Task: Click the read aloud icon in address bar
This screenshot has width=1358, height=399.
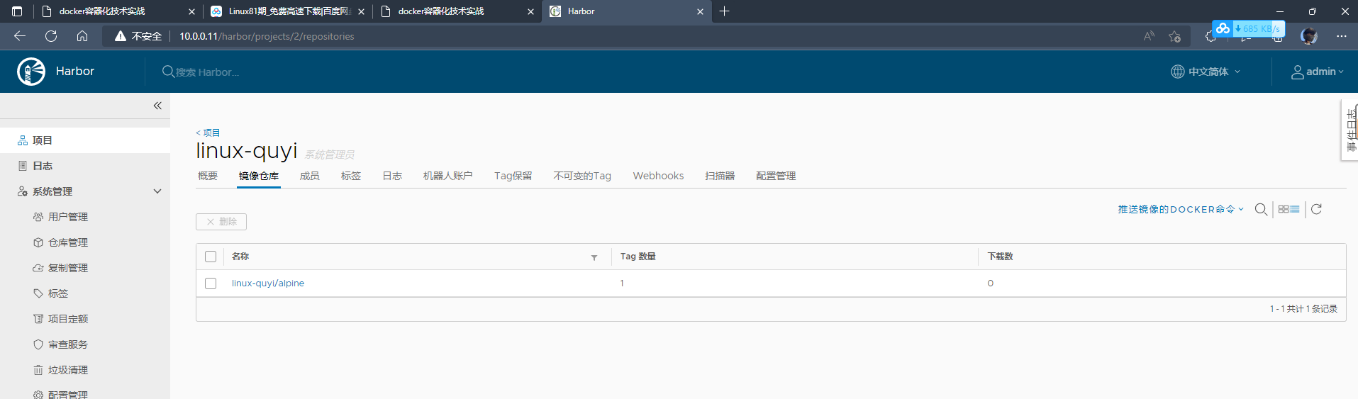Action: click(x=1149, y=36)
